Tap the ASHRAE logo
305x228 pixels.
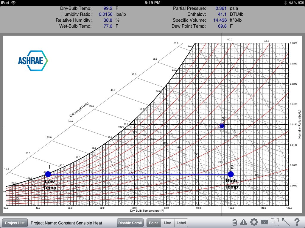pyautogui.click(x=33, y=61)
